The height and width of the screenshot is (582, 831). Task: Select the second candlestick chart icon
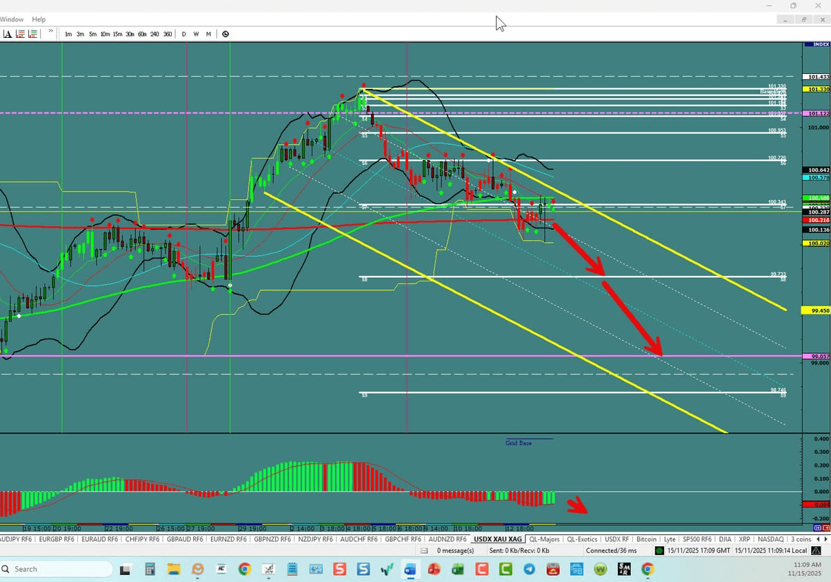click(33, 33)
